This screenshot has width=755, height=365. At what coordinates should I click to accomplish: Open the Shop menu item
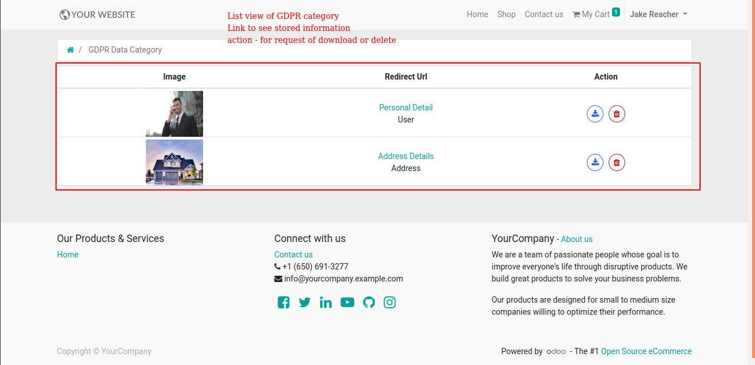click(506, 14)
